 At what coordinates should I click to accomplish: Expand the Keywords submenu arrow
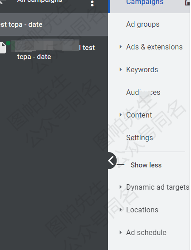point(121,69)
